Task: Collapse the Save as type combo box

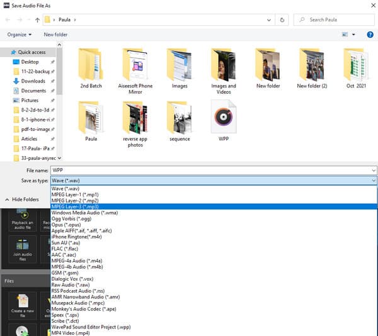Action: pyautogui.click(x=374, y=181)
